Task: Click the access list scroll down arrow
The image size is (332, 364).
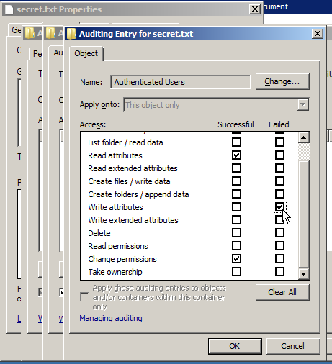Action: click(x=303, y=273)
